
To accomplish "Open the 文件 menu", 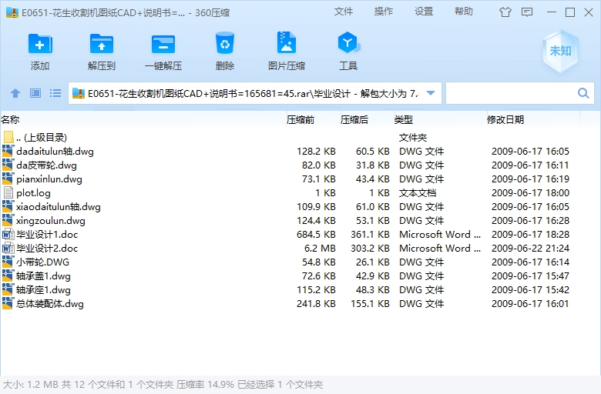I will click(x=343, y=12).
